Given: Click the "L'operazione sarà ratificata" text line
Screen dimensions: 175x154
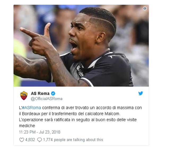Looking at the screenshot, I should [78, 120].
